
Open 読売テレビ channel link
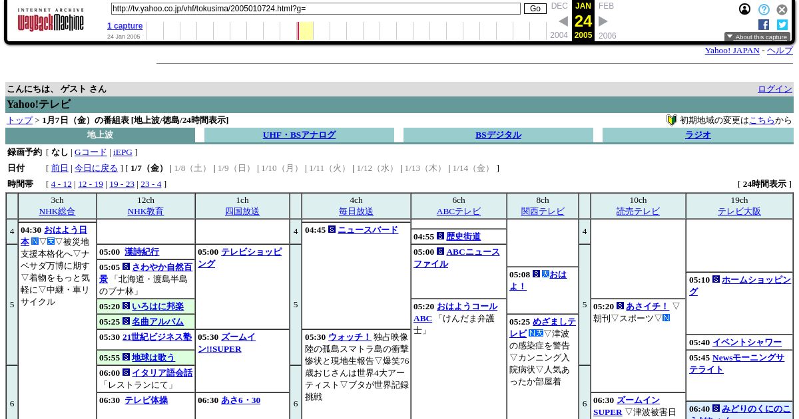coord(638,211)
